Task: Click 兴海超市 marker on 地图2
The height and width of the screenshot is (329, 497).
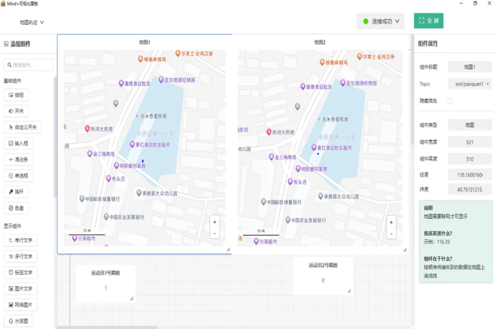Action: 257,241
